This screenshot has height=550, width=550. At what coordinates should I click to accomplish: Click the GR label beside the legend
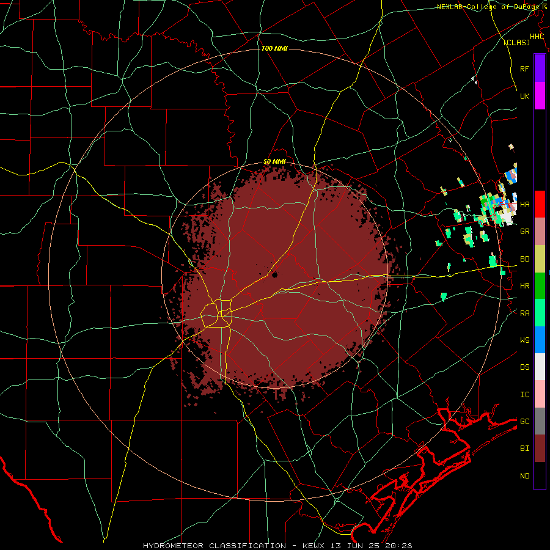[x=524, y=232]
